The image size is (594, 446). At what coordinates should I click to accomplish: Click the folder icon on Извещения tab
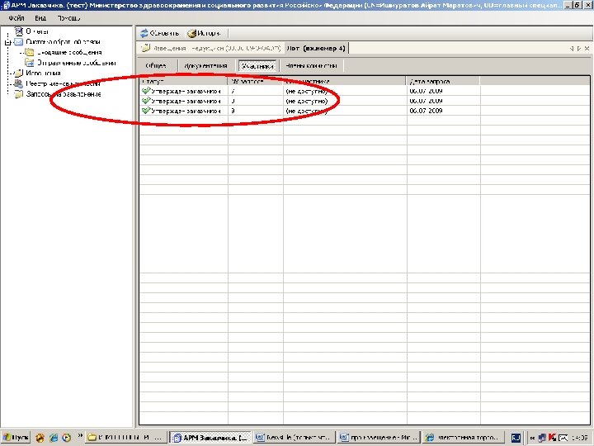click(x=145, y=48)
